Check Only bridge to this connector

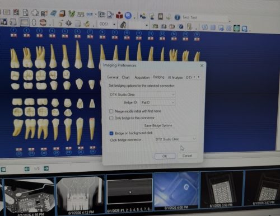click(111, 118)
